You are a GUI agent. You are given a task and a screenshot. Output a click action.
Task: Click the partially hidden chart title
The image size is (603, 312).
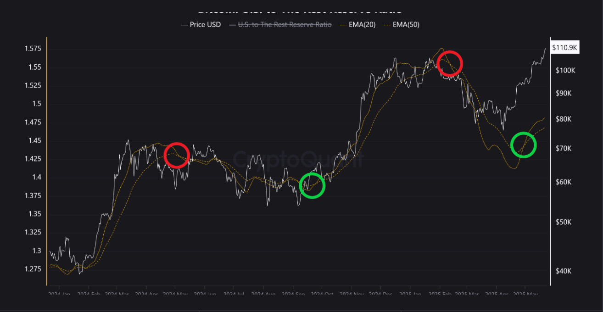coord(301,9)
